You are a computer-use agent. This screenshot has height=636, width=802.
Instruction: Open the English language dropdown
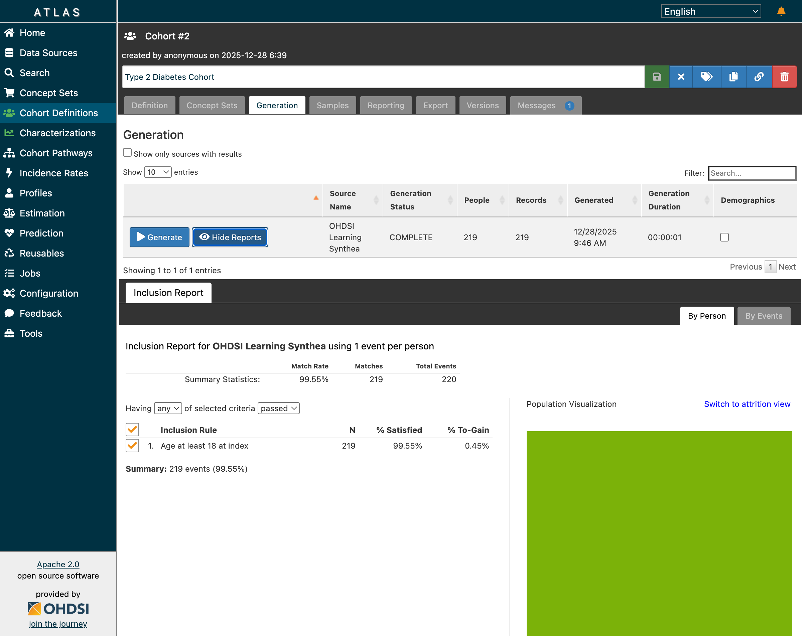(x=710, y=12)
